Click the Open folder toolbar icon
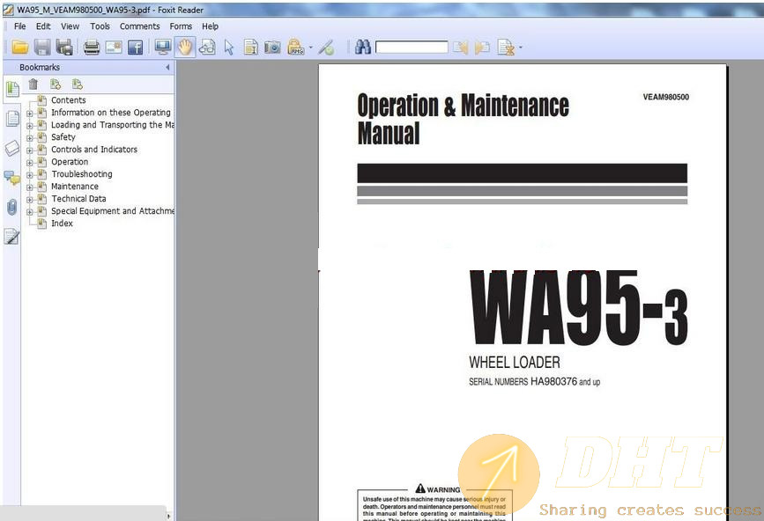This screenshot has width=764, height=521. pos(20,48)
